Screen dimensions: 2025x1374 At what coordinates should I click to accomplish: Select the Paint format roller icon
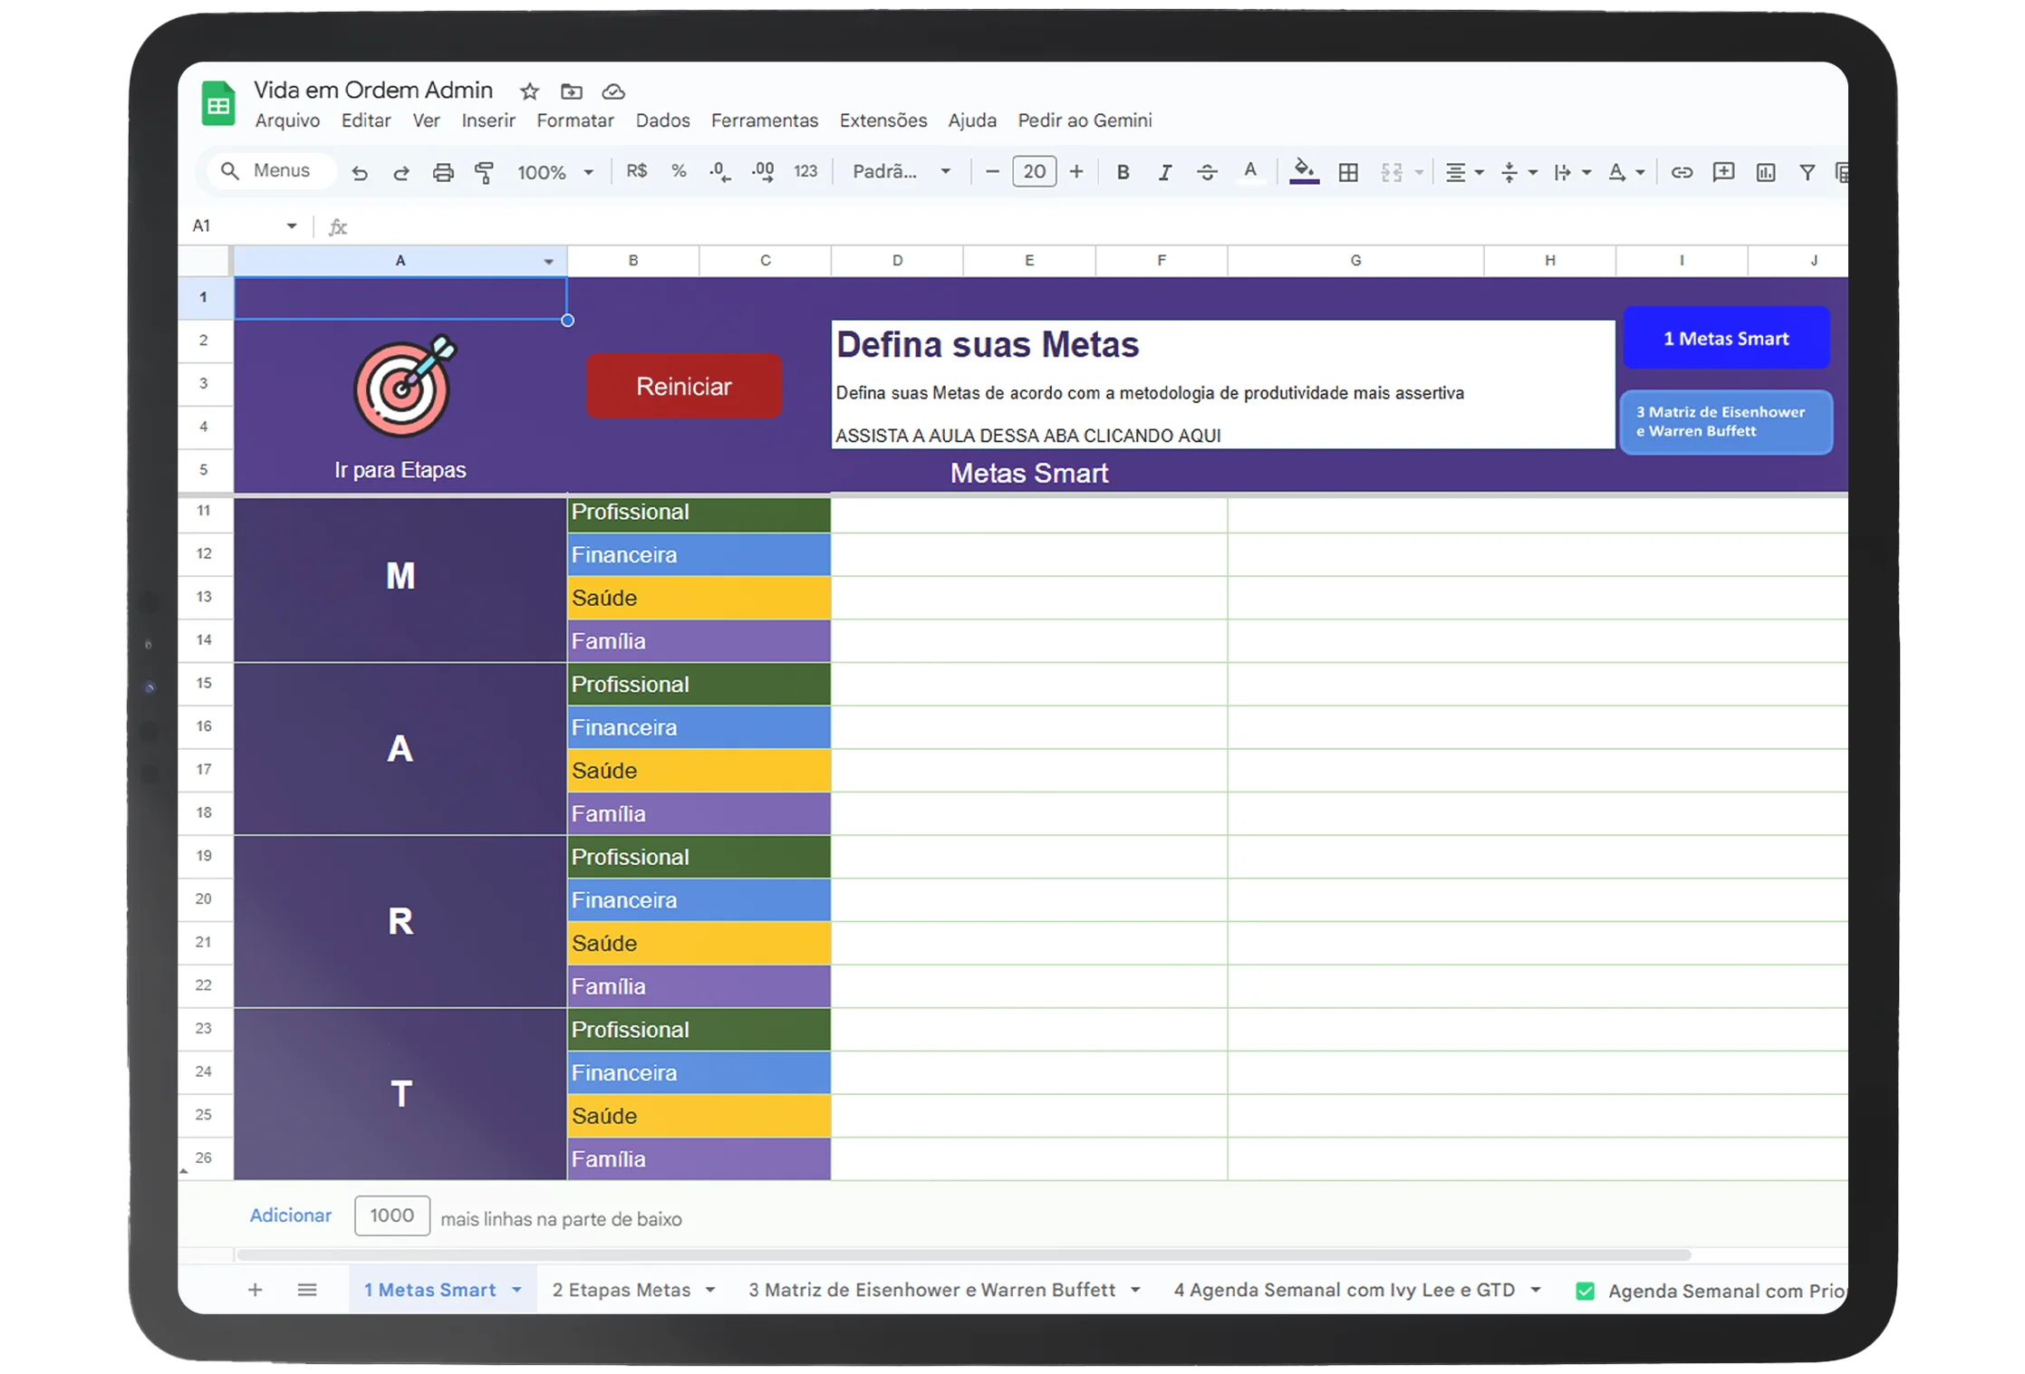[x=485, y=172]
